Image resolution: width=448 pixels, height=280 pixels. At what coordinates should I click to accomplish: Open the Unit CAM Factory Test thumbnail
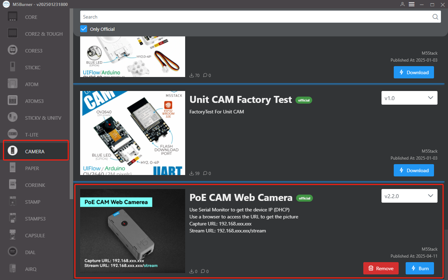(133, 133)
